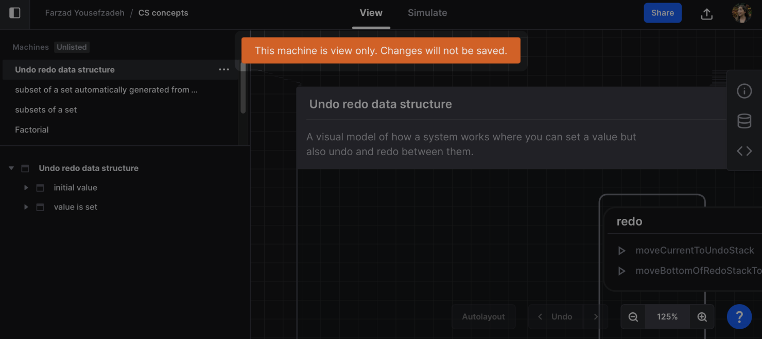
Task: Click the zoom out magnifier icon
Action: point(633,317)
